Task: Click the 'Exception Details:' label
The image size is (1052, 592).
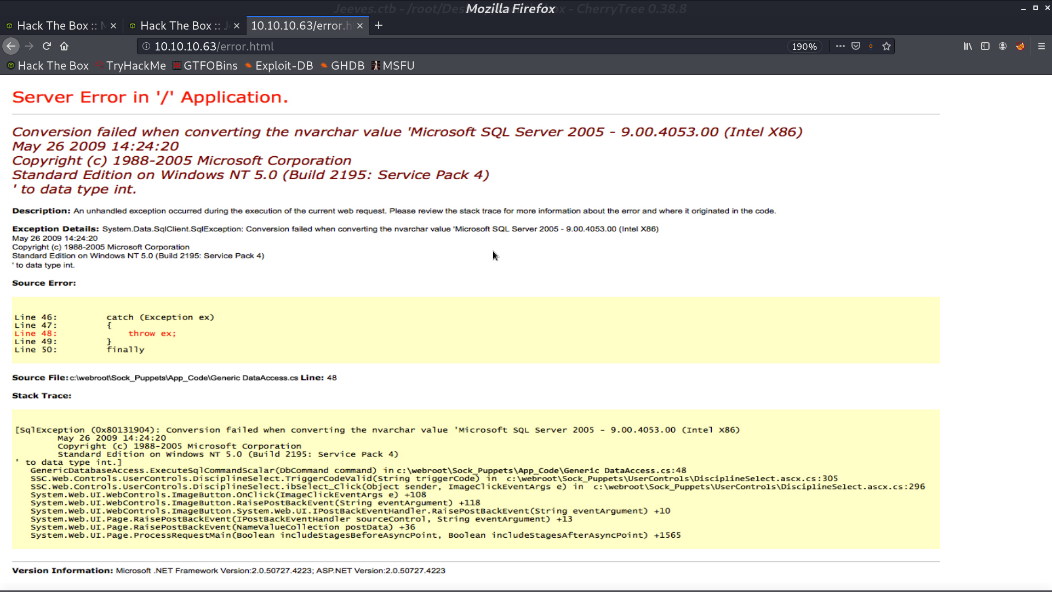Action: [55, 229]
